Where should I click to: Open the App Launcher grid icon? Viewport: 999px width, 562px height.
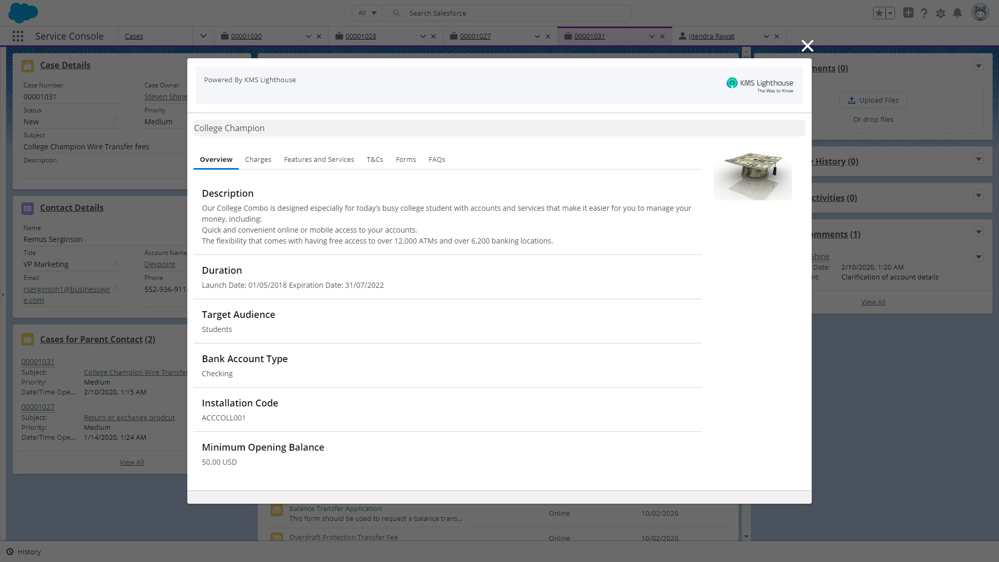coord(18,36)
